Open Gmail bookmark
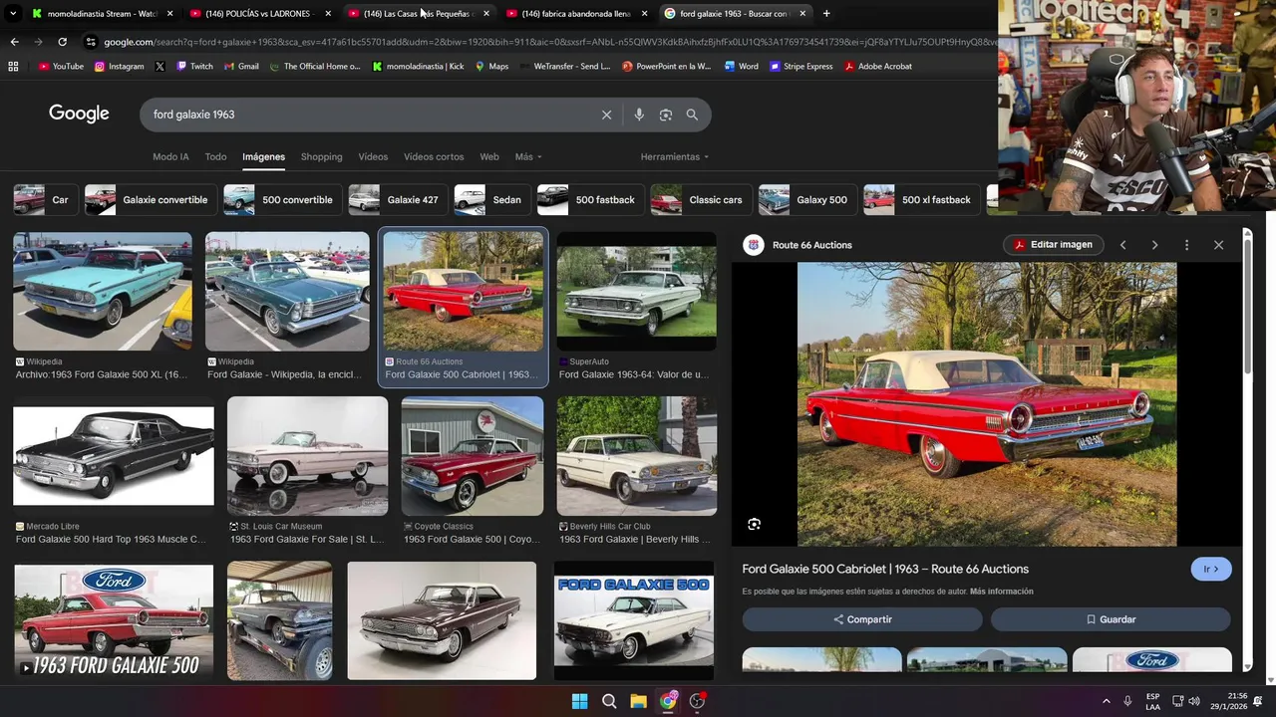The width and height of the screenshot is (1276, 717). [241, 67]
